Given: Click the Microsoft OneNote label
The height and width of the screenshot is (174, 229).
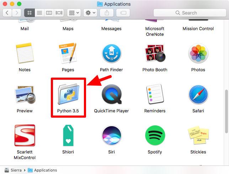Looking at the screenshot, I should pyautogui.click(x=155, y=32).
